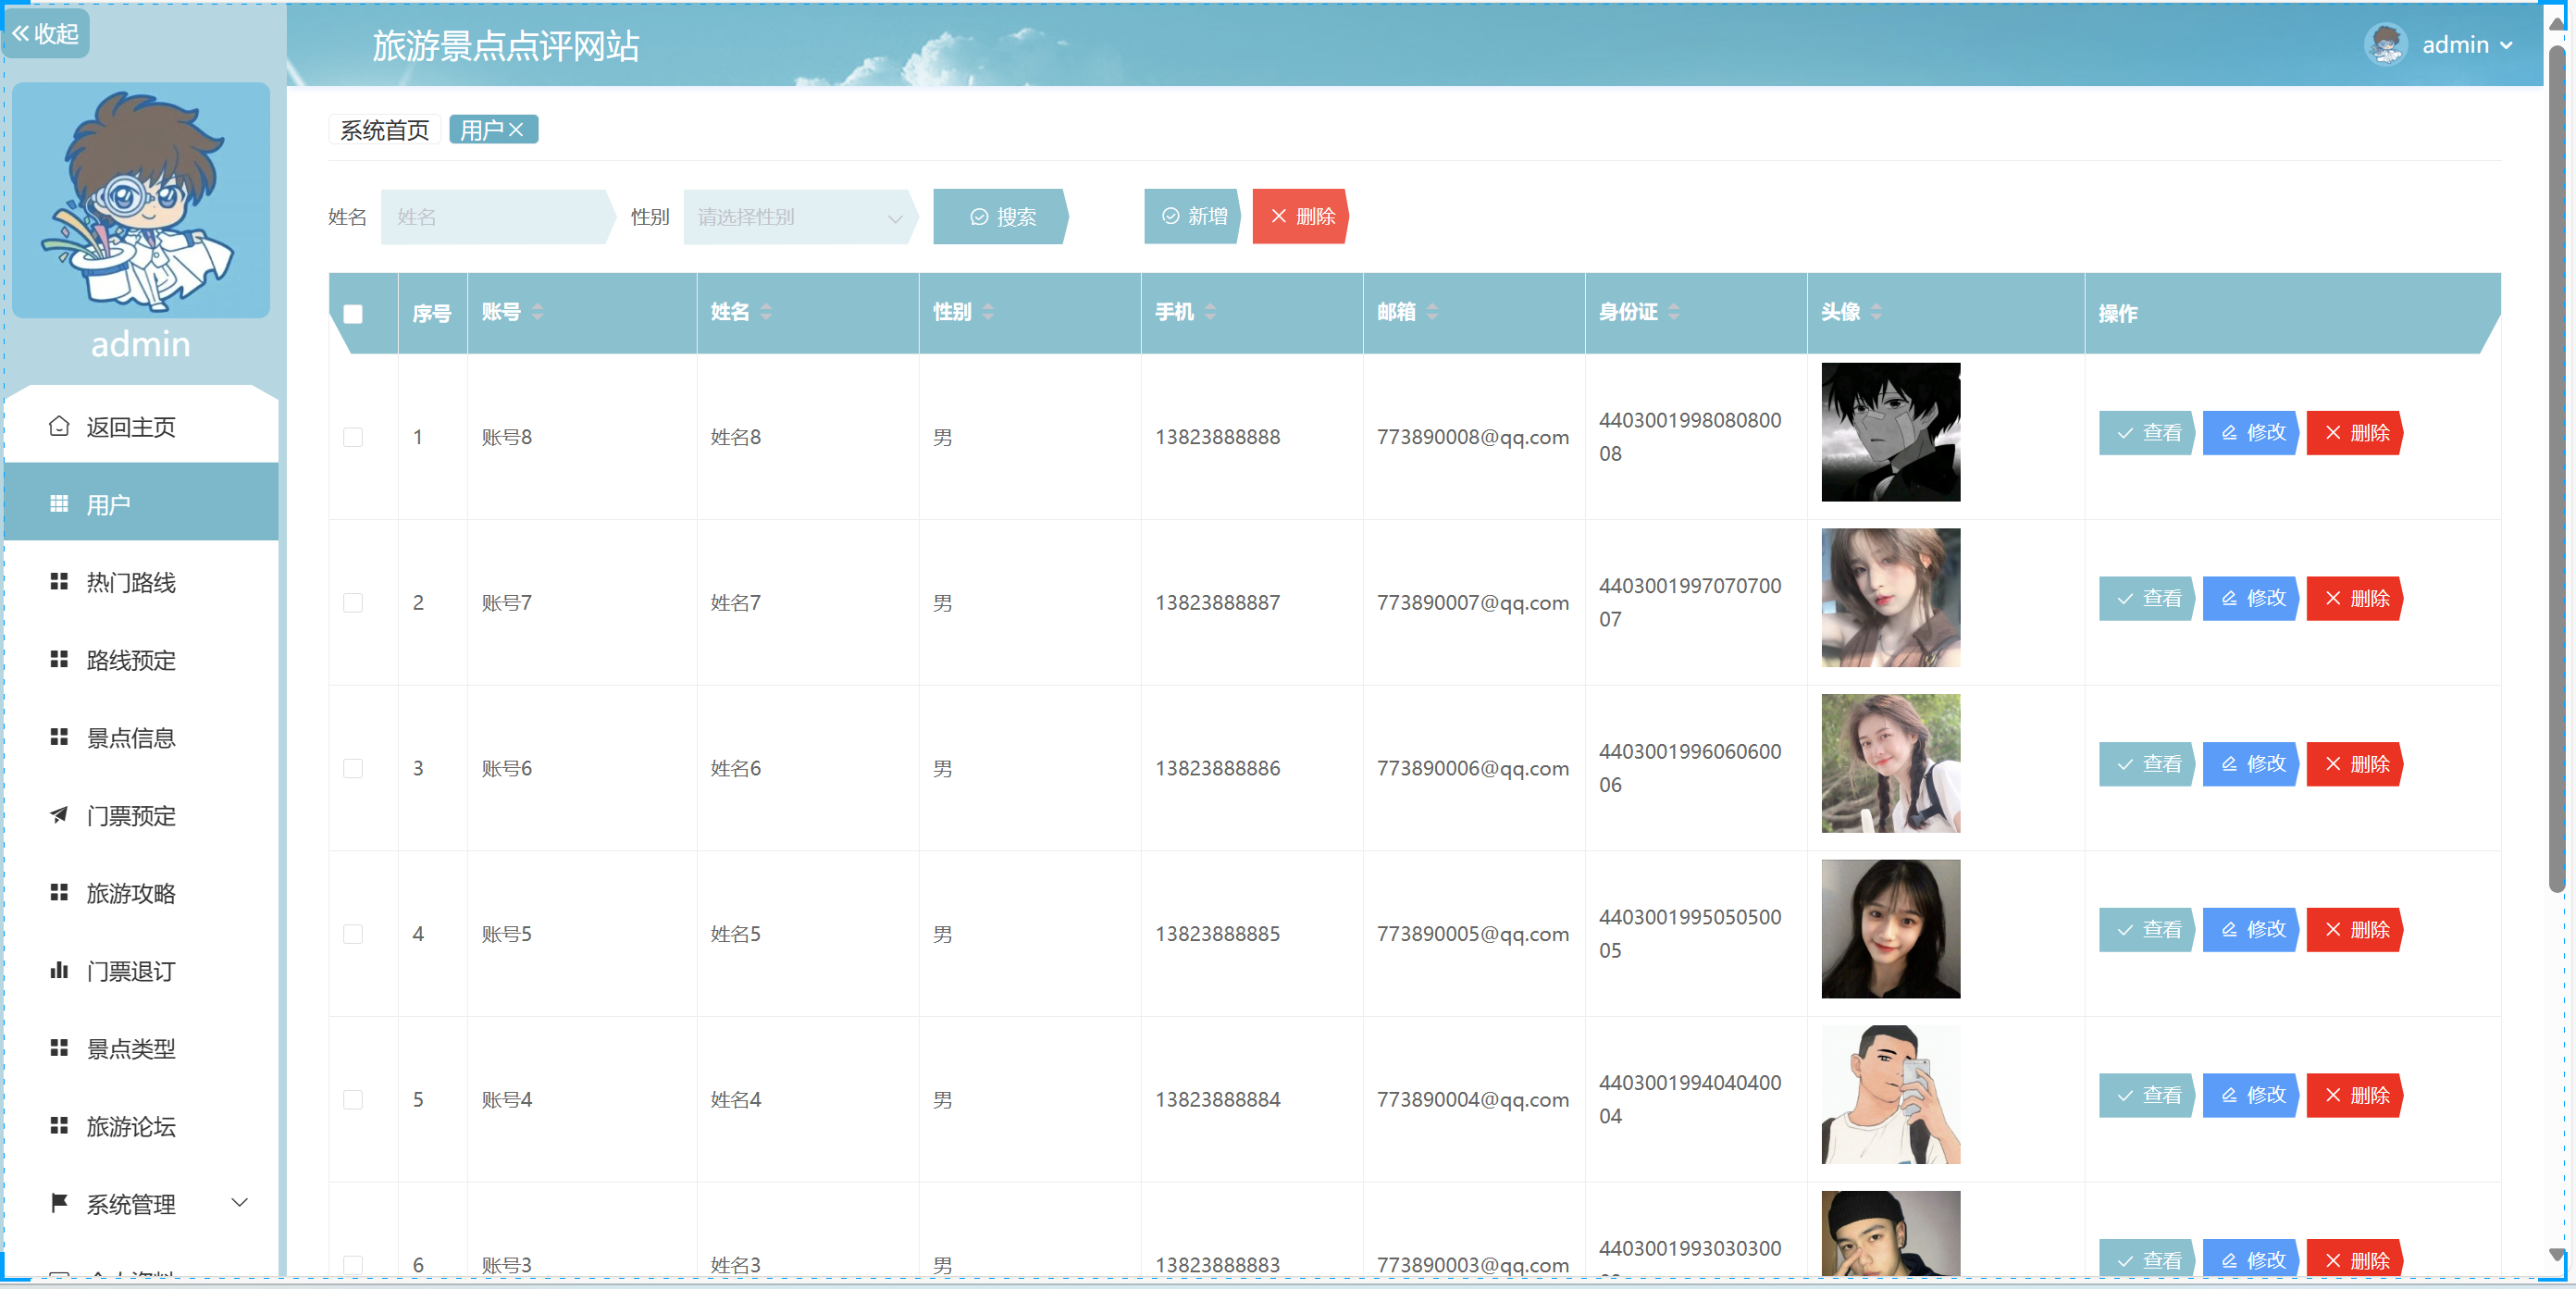Click the sort arrows on the 账号 column
The height and width of the screenshot is (1289, 2576).
(x=538, y=312)
